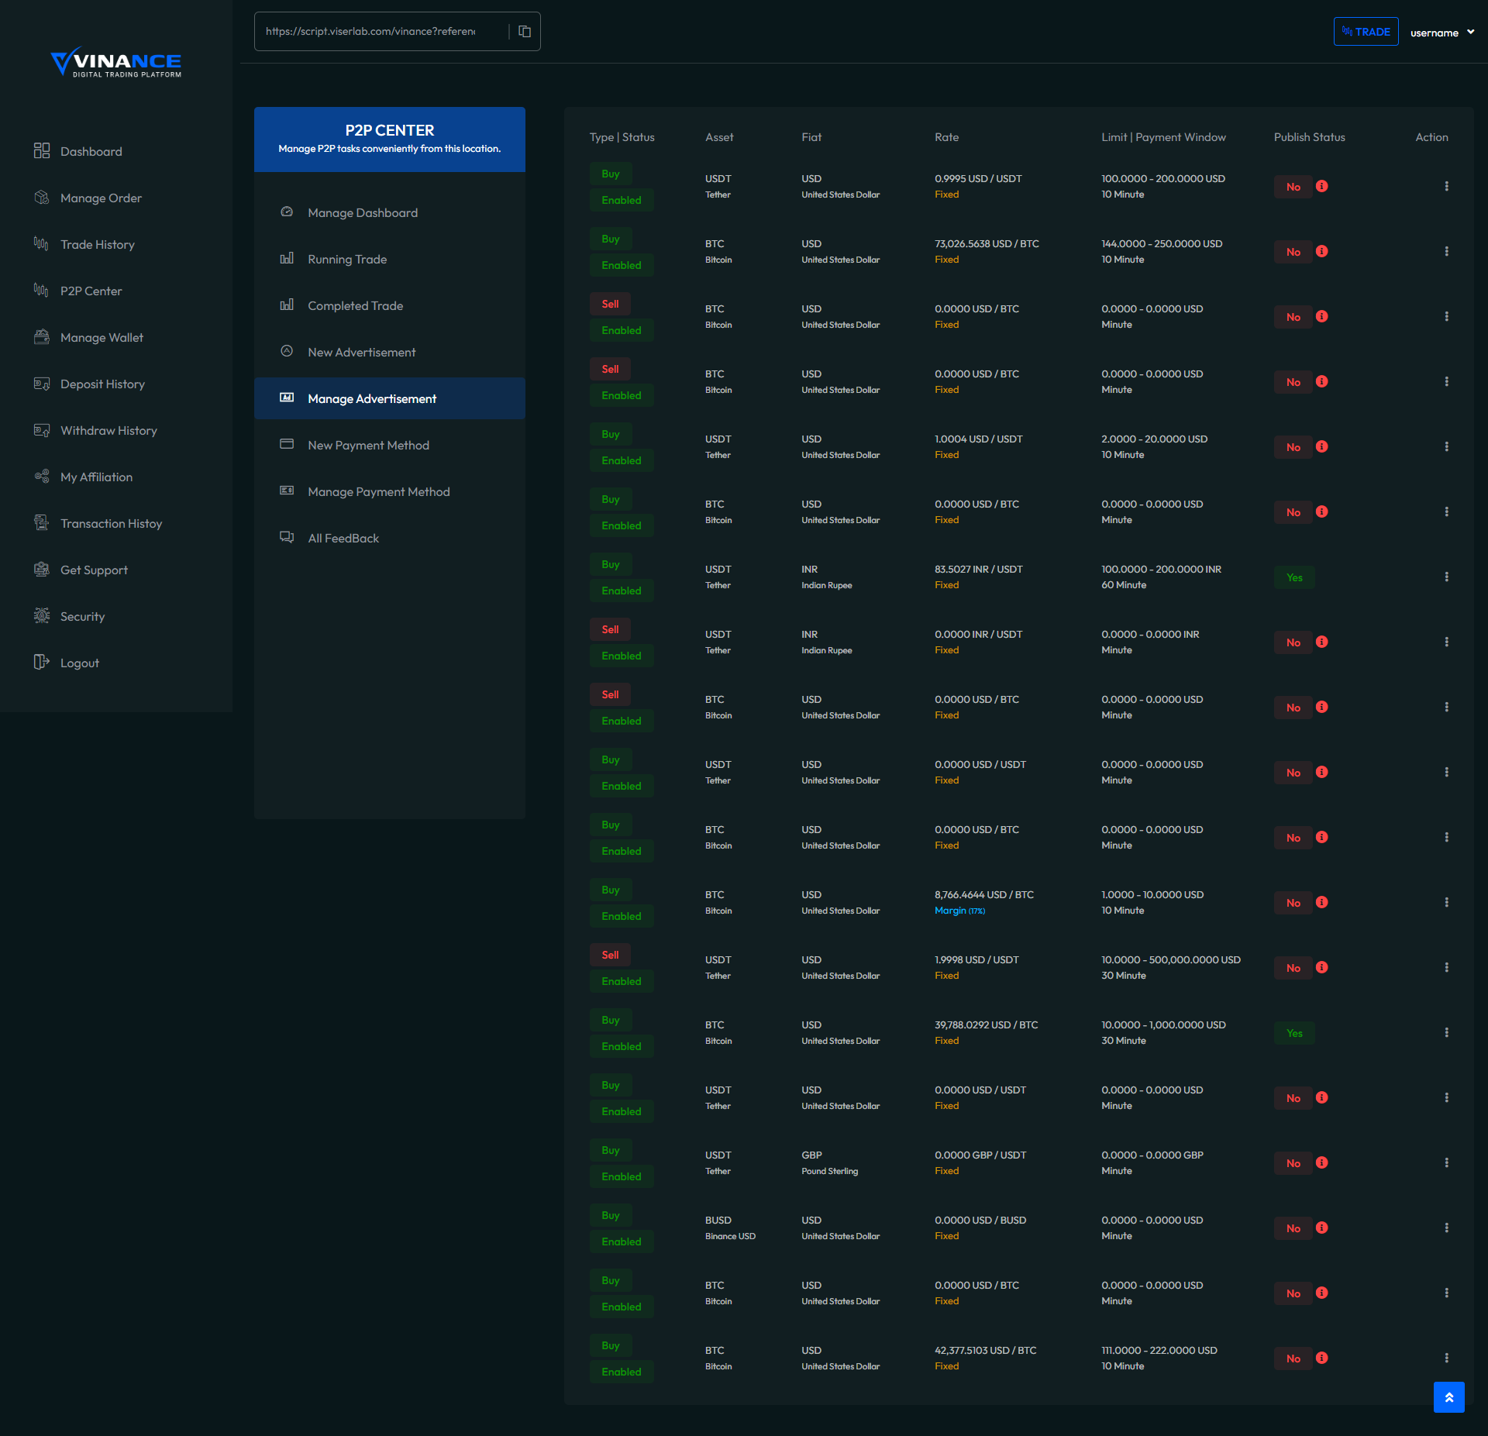Click the TRADE button
1488x1436 pixels.
[1366, 32]
